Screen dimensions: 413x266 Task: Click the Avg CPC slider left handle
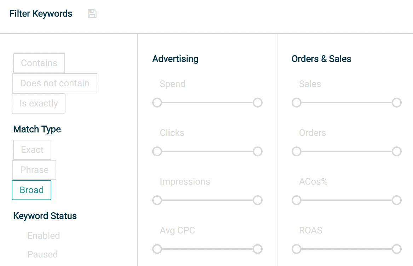(x=157, y=249)
